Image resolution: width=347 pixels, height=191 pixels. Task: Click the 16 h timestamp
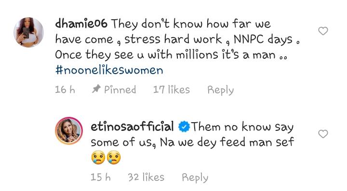tap(65, 89)
